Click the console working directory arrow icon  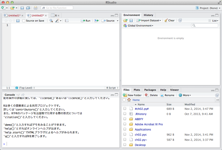point(23,95)
